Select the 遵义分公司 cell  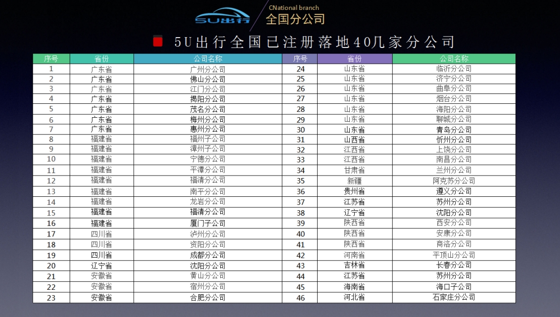pyautogui.click(x=454, y=191)
